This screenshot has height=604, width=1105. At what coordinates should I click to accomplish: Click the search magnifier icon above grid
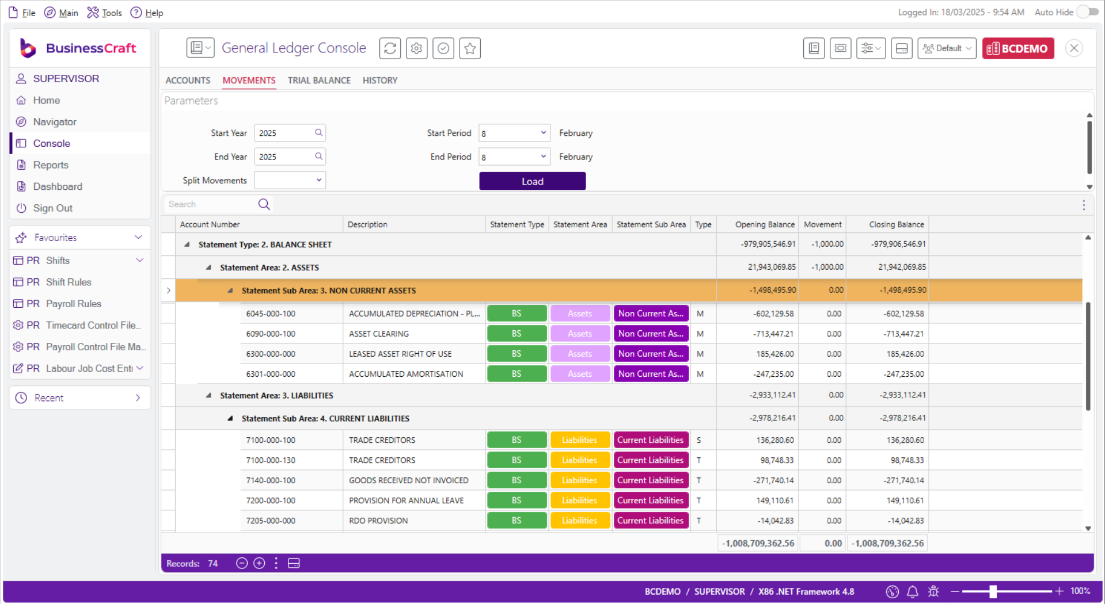(264, 204)
